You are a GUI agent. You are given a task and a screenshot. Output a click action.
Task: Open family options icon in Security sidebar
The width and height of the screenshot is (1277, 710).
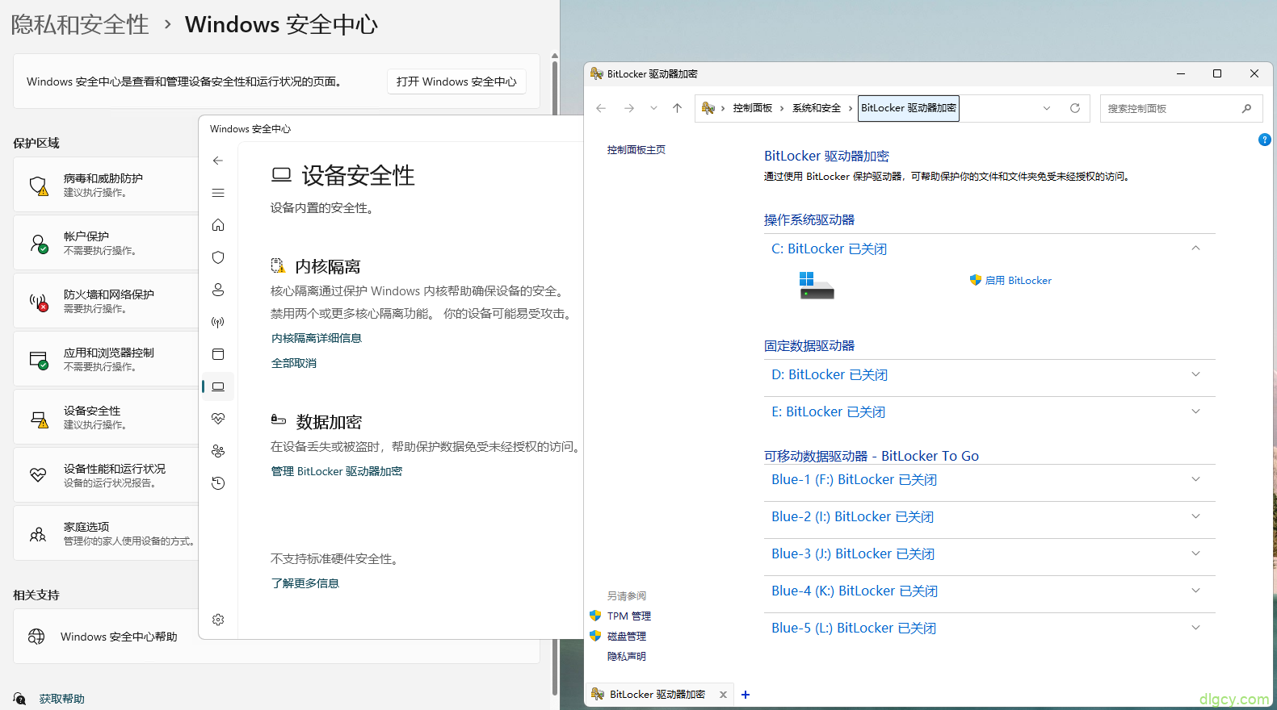point(218,451)
